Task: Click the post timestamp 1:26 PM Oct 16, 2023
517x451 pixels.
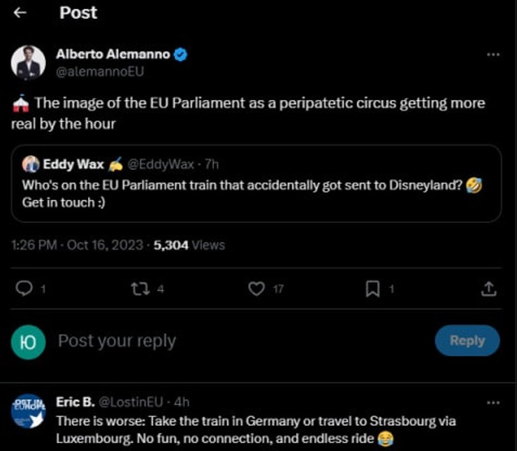Action: [x=78, y=245]
